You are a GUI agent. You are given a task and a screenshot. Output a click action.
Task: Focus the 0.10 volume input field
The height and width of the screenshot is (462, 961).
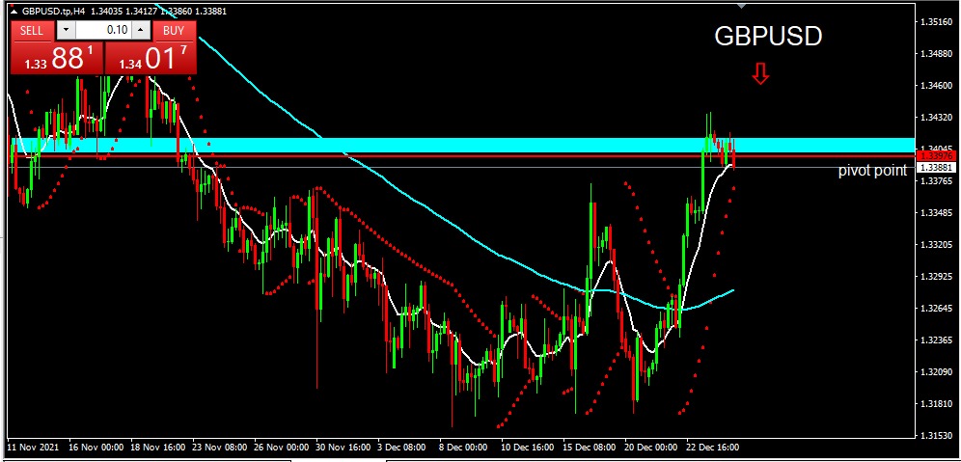[103, 30]
